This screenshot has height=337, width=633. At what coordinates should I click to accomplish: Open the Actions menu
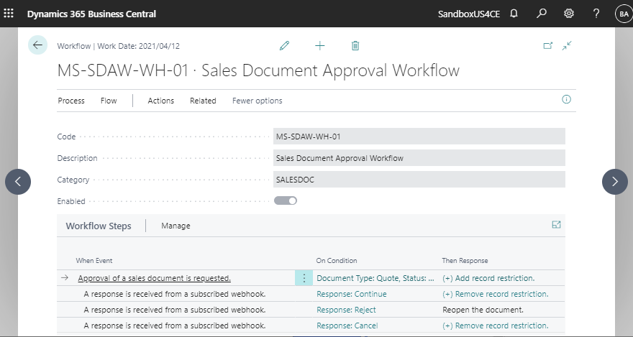pyautogui.click(x=160, y=101)
